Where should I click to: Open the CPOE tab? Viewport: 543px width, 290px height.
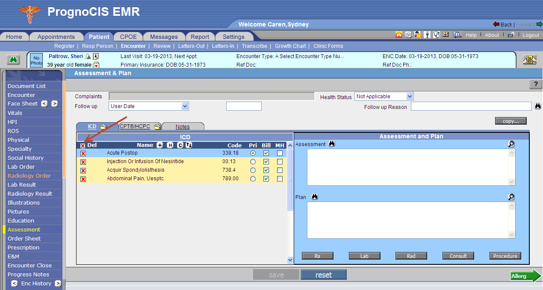[128, 37]
